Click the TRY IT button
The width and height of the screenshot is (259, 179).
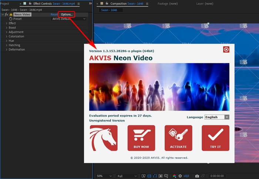coord(215,138)
